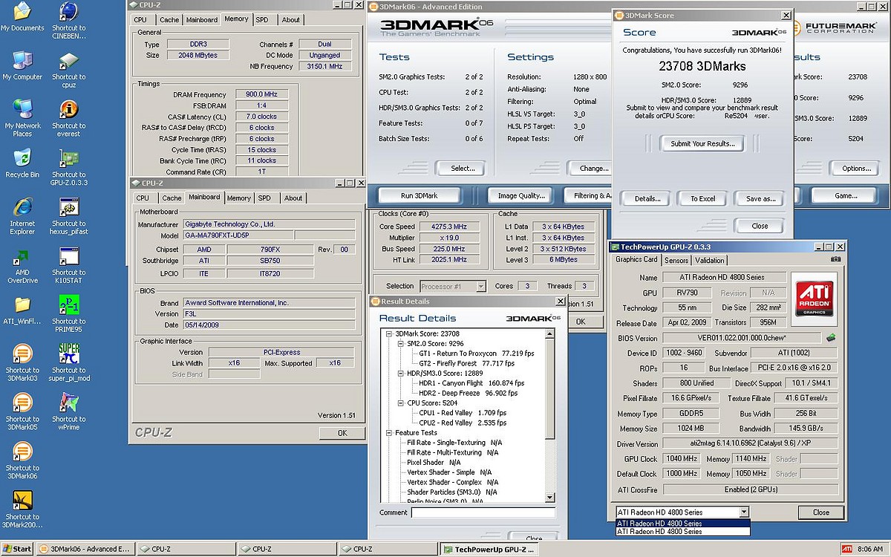Open the Processor #1 selection dropdown
Viewport: 891px width, 557px height.
[x=480, y=286]
